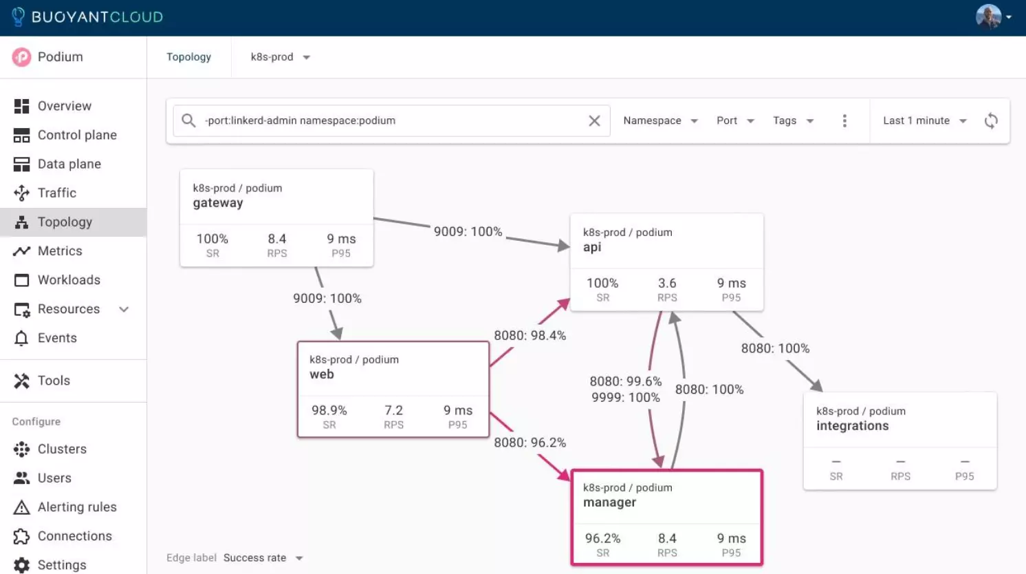
Task: Click the Overview dashboard icon
Action: point(21,106)
